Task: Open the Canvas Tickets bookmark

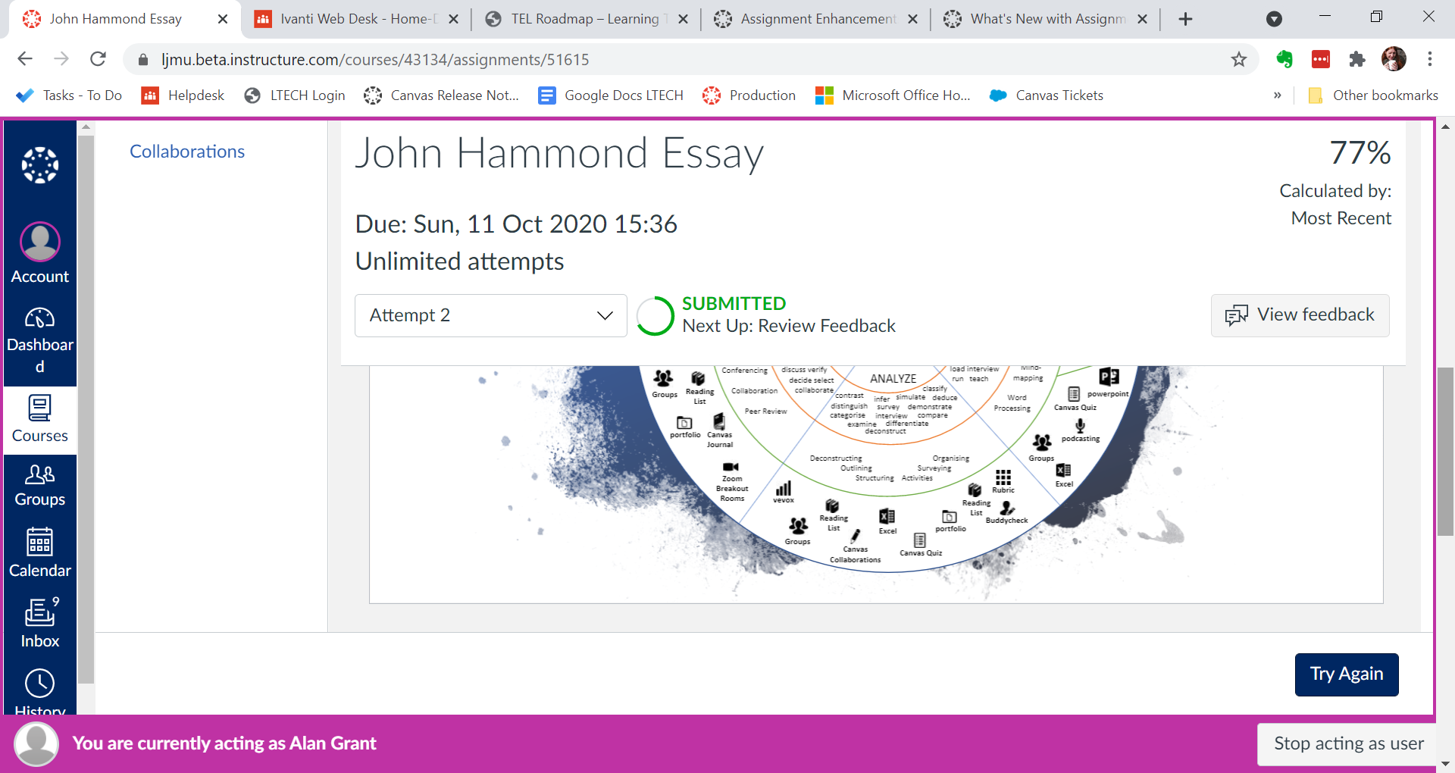Action: pyautogui.click(x=1047, y=95)
